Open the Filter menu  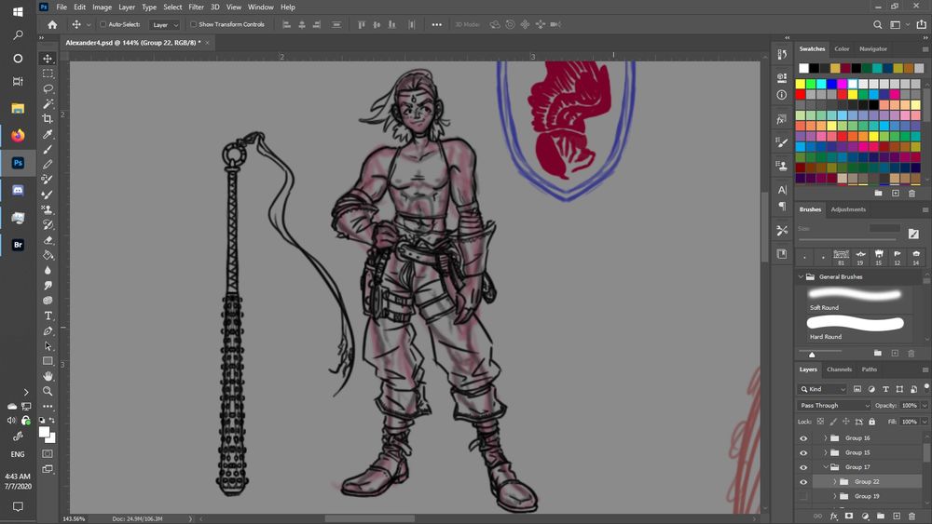click(x=196, y=7)
